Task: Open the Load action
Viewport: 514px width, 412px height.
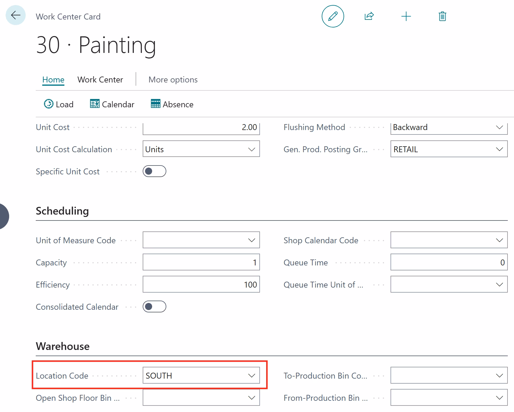Action: [59, 104]
